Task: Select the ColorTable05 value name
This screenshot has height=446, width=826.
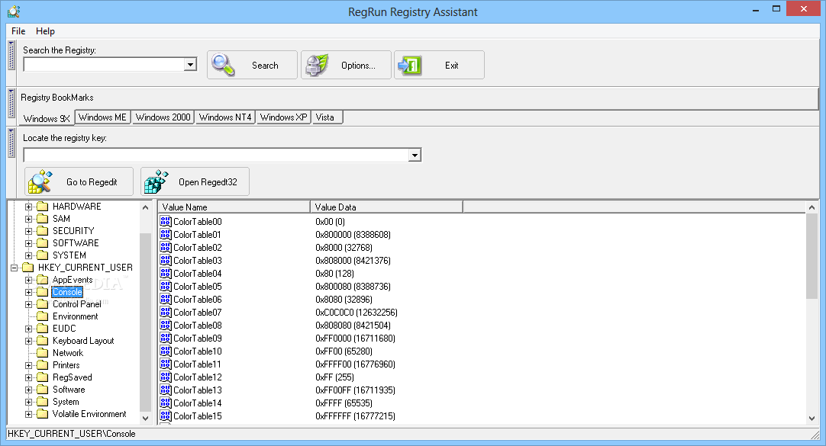Action: [198, 287]
